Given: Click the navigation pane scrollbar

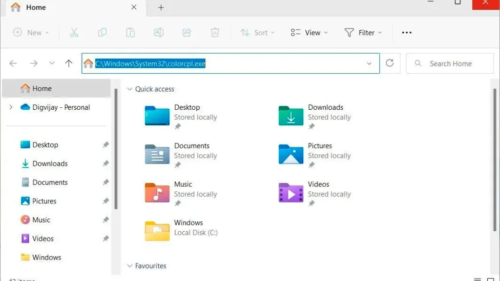Looking at the screenshot, I should [116, 149].
